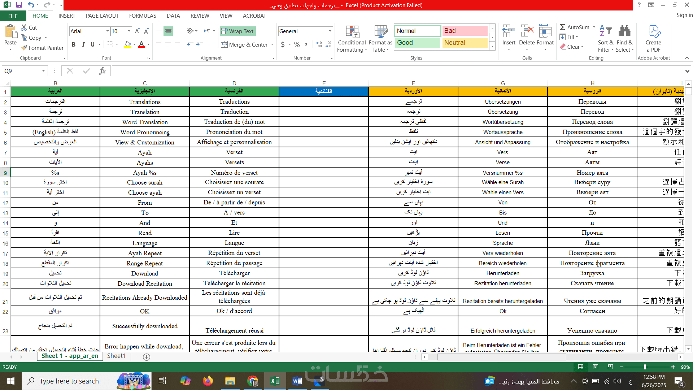Image resolution: width=693 pixels, height=390 pixels.
Task: Open Word from the Windows taskbar
Action: [x=297, y=381]
